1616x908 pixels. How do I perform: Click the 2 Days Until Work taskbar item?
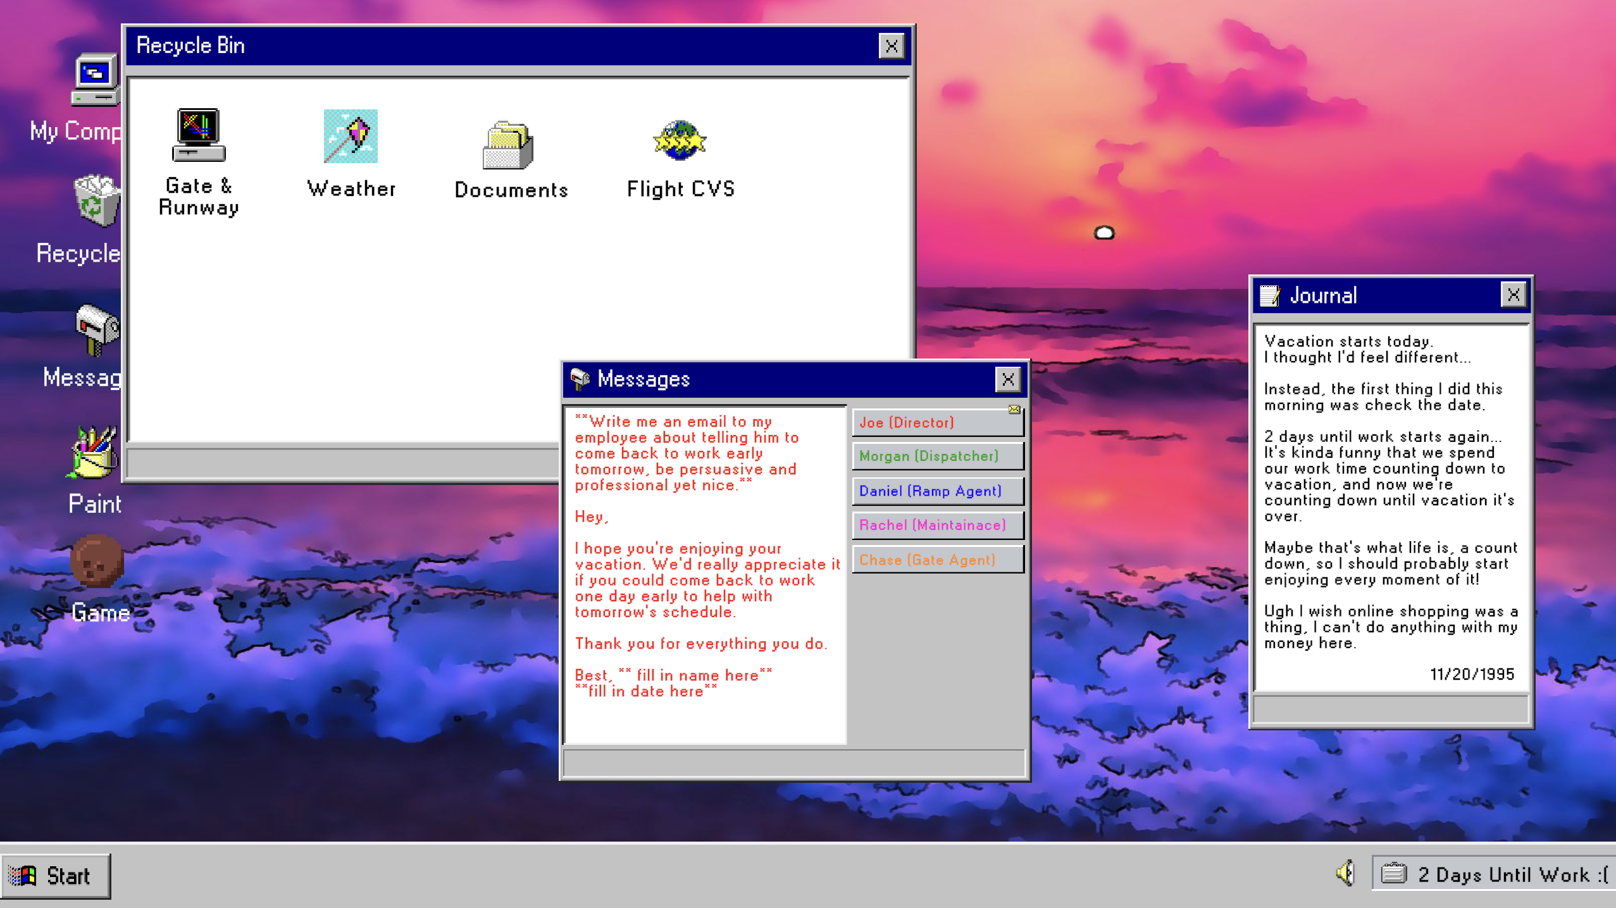(1493, 874)
